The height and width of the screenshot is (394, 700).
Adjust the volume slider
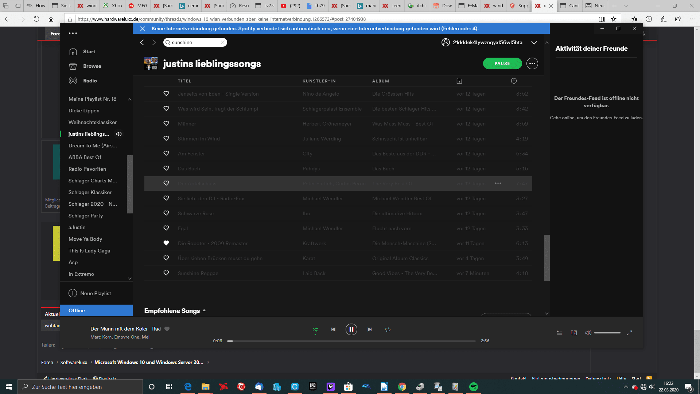[x=607, y=333]
